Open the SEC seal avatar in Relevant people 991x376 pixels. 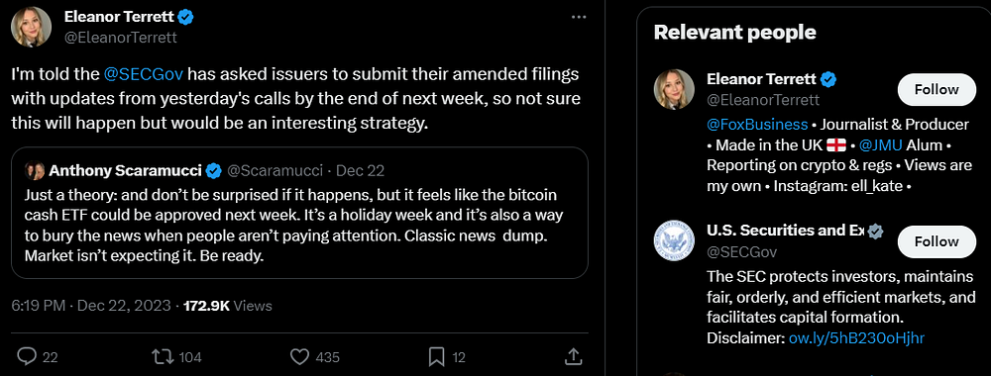coord(674,241)
